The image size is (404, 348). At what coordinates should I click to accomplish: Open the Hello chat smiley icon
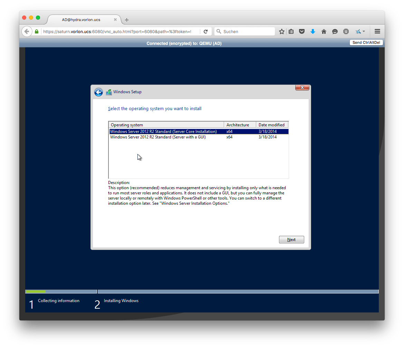point(335,31)
